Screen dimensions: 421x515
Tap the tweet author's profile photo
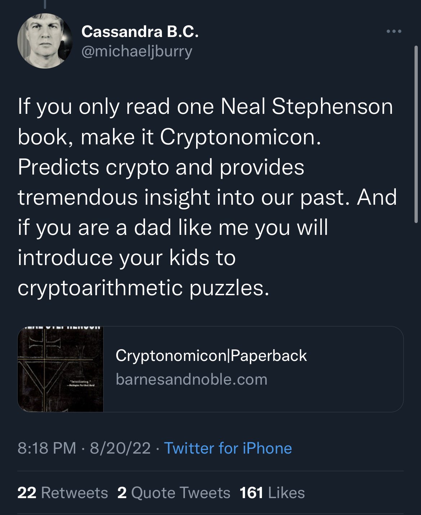45,41
